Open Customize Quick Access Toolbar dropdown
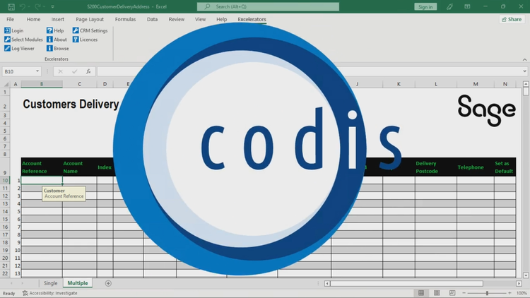530x298 pixels. [52, 6]
